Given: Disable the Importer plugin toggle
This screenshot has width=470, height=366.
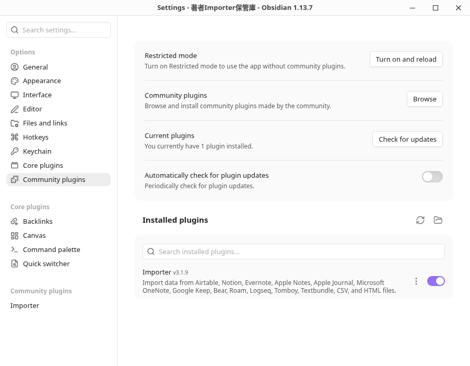Looking at the screenshot, I should click(x=436, y=281).
